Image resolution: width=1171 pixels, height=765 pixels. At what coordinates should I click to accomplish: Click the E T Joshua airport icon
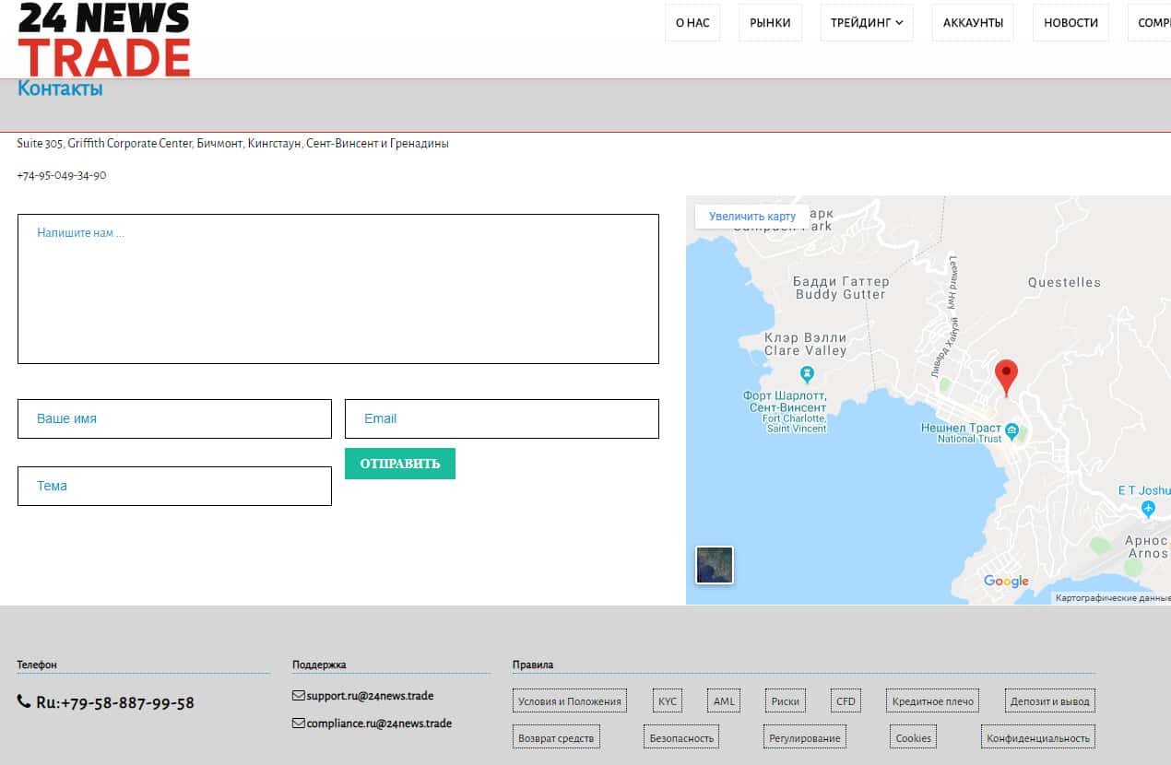coord(1147,508)
